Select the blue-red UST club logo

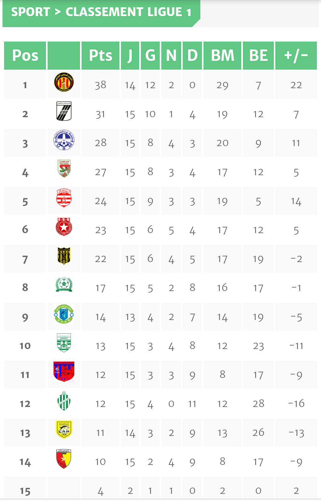64,372
